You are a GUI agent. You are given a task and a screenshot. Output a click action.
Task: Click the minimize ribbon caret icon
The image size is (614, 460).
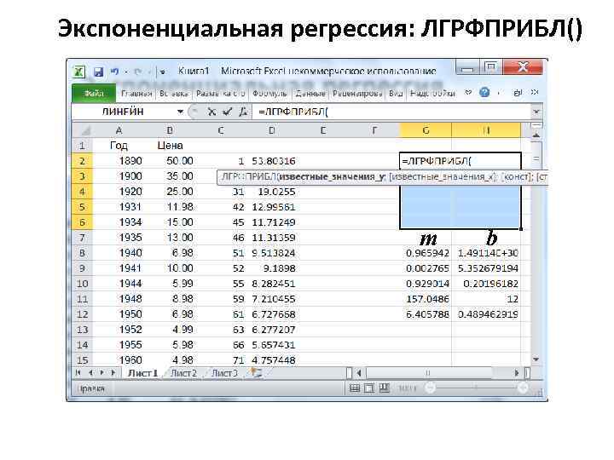pos(468,93)
